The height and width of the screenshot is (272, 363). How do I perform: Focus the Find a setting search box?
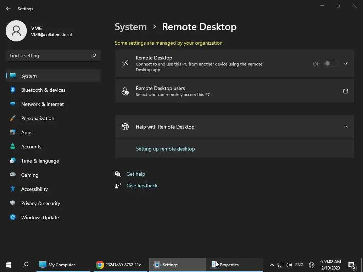[x=53, y=56]
